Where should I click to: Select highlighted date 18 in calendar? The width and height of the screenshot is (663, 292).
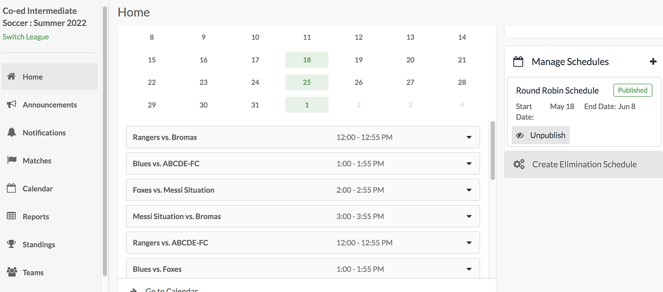307,60
